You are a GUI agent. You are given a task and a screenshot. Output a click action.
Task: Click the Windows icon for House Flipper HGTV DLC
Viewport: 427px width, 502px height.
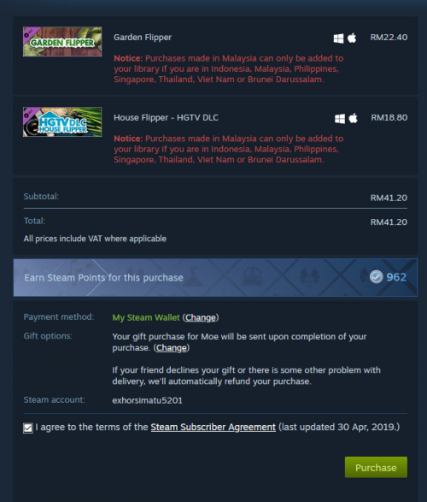point(339,119)
